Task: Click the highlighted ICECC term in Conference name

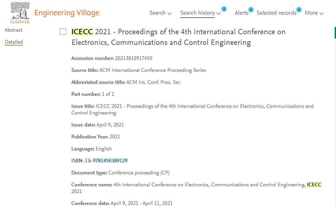Action: 314,185
